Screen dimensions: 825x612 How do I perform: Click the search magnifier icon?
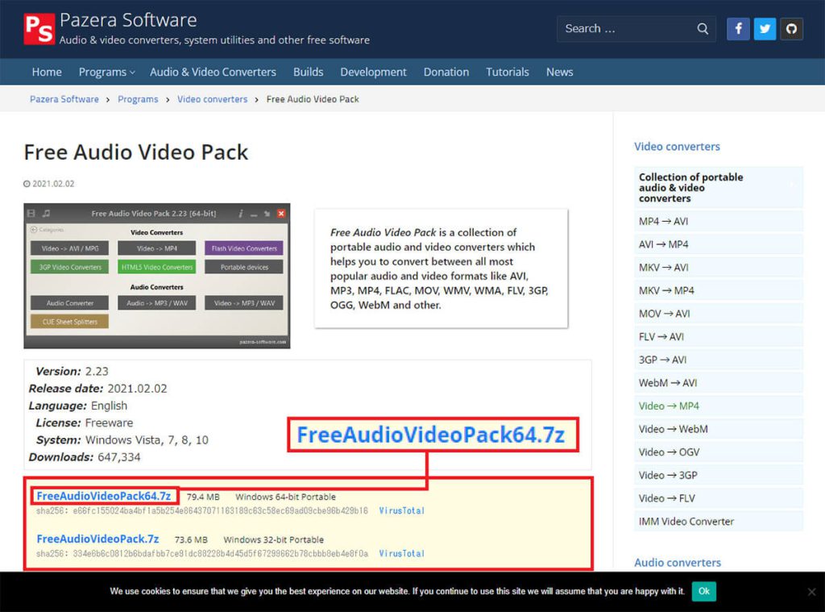[x=703, y=28]
